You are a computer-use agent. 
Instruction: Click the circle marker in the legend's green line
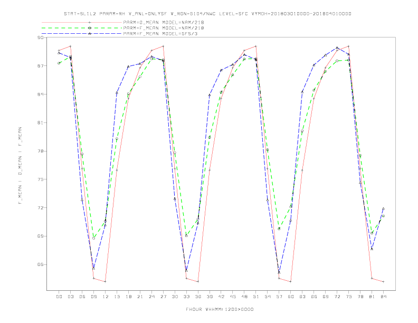[x=90, y=28]
